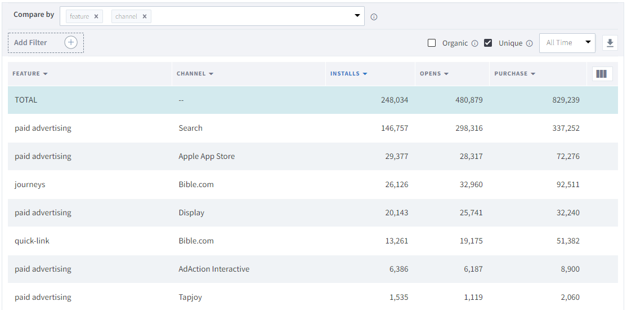Open the column chooser icon
Image resolution: width=627 pixels, height=310 pixels.
(x=602, y=74)
